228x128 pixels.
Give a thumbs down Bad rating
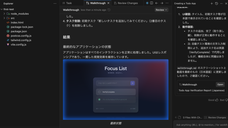[226, 100]
